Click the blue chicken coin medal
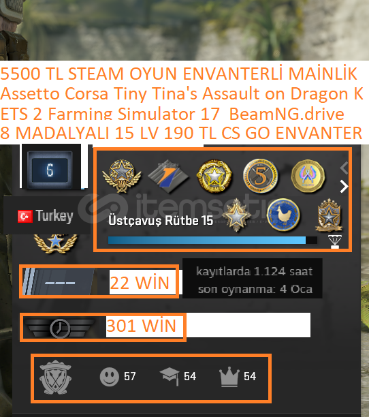Viewport: 369px width, 417px height. tap(283, 215)
